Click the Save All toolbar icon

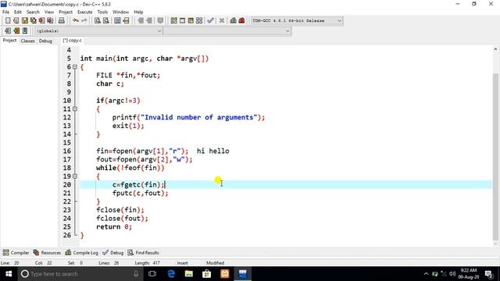pos(33,21)
